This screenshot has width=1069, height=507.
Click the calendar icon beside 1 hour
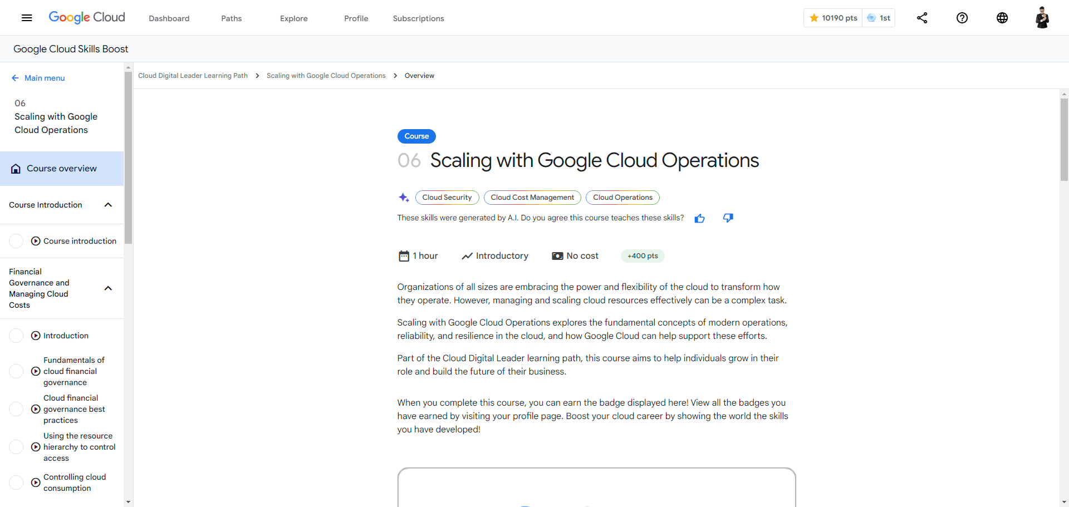point(404,256)
